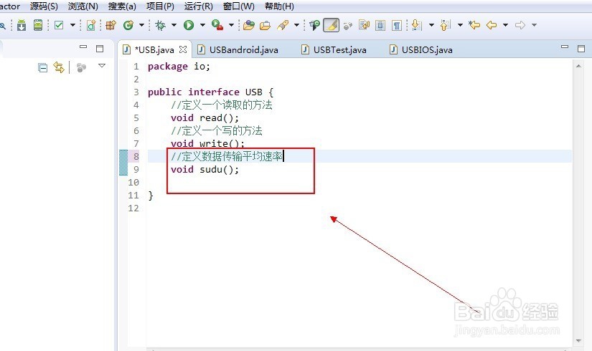This screenshot has width=592, height=351.
Task: Open the 窗口(W) menu
Action: click(x=239, y=6)
